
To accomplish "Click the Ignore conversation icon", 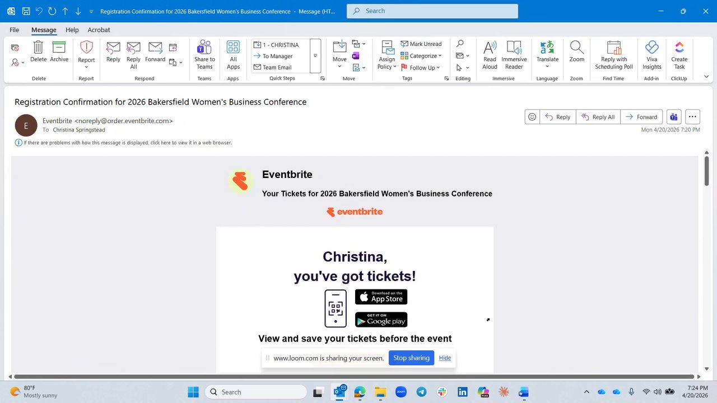I will click(x=15, y=48).
